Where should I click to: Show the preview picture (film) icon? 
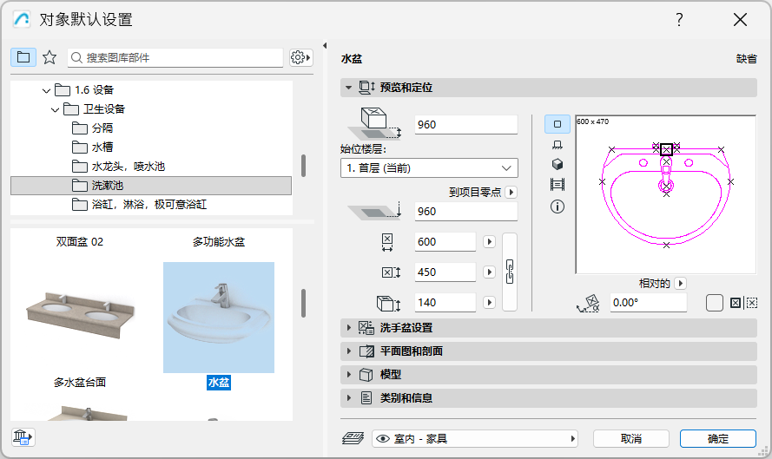(558, 185)
